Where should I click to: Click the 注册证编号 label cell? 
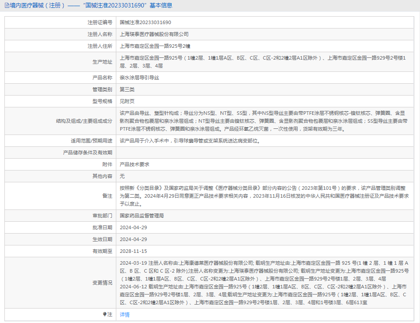(x=100, y=22)
